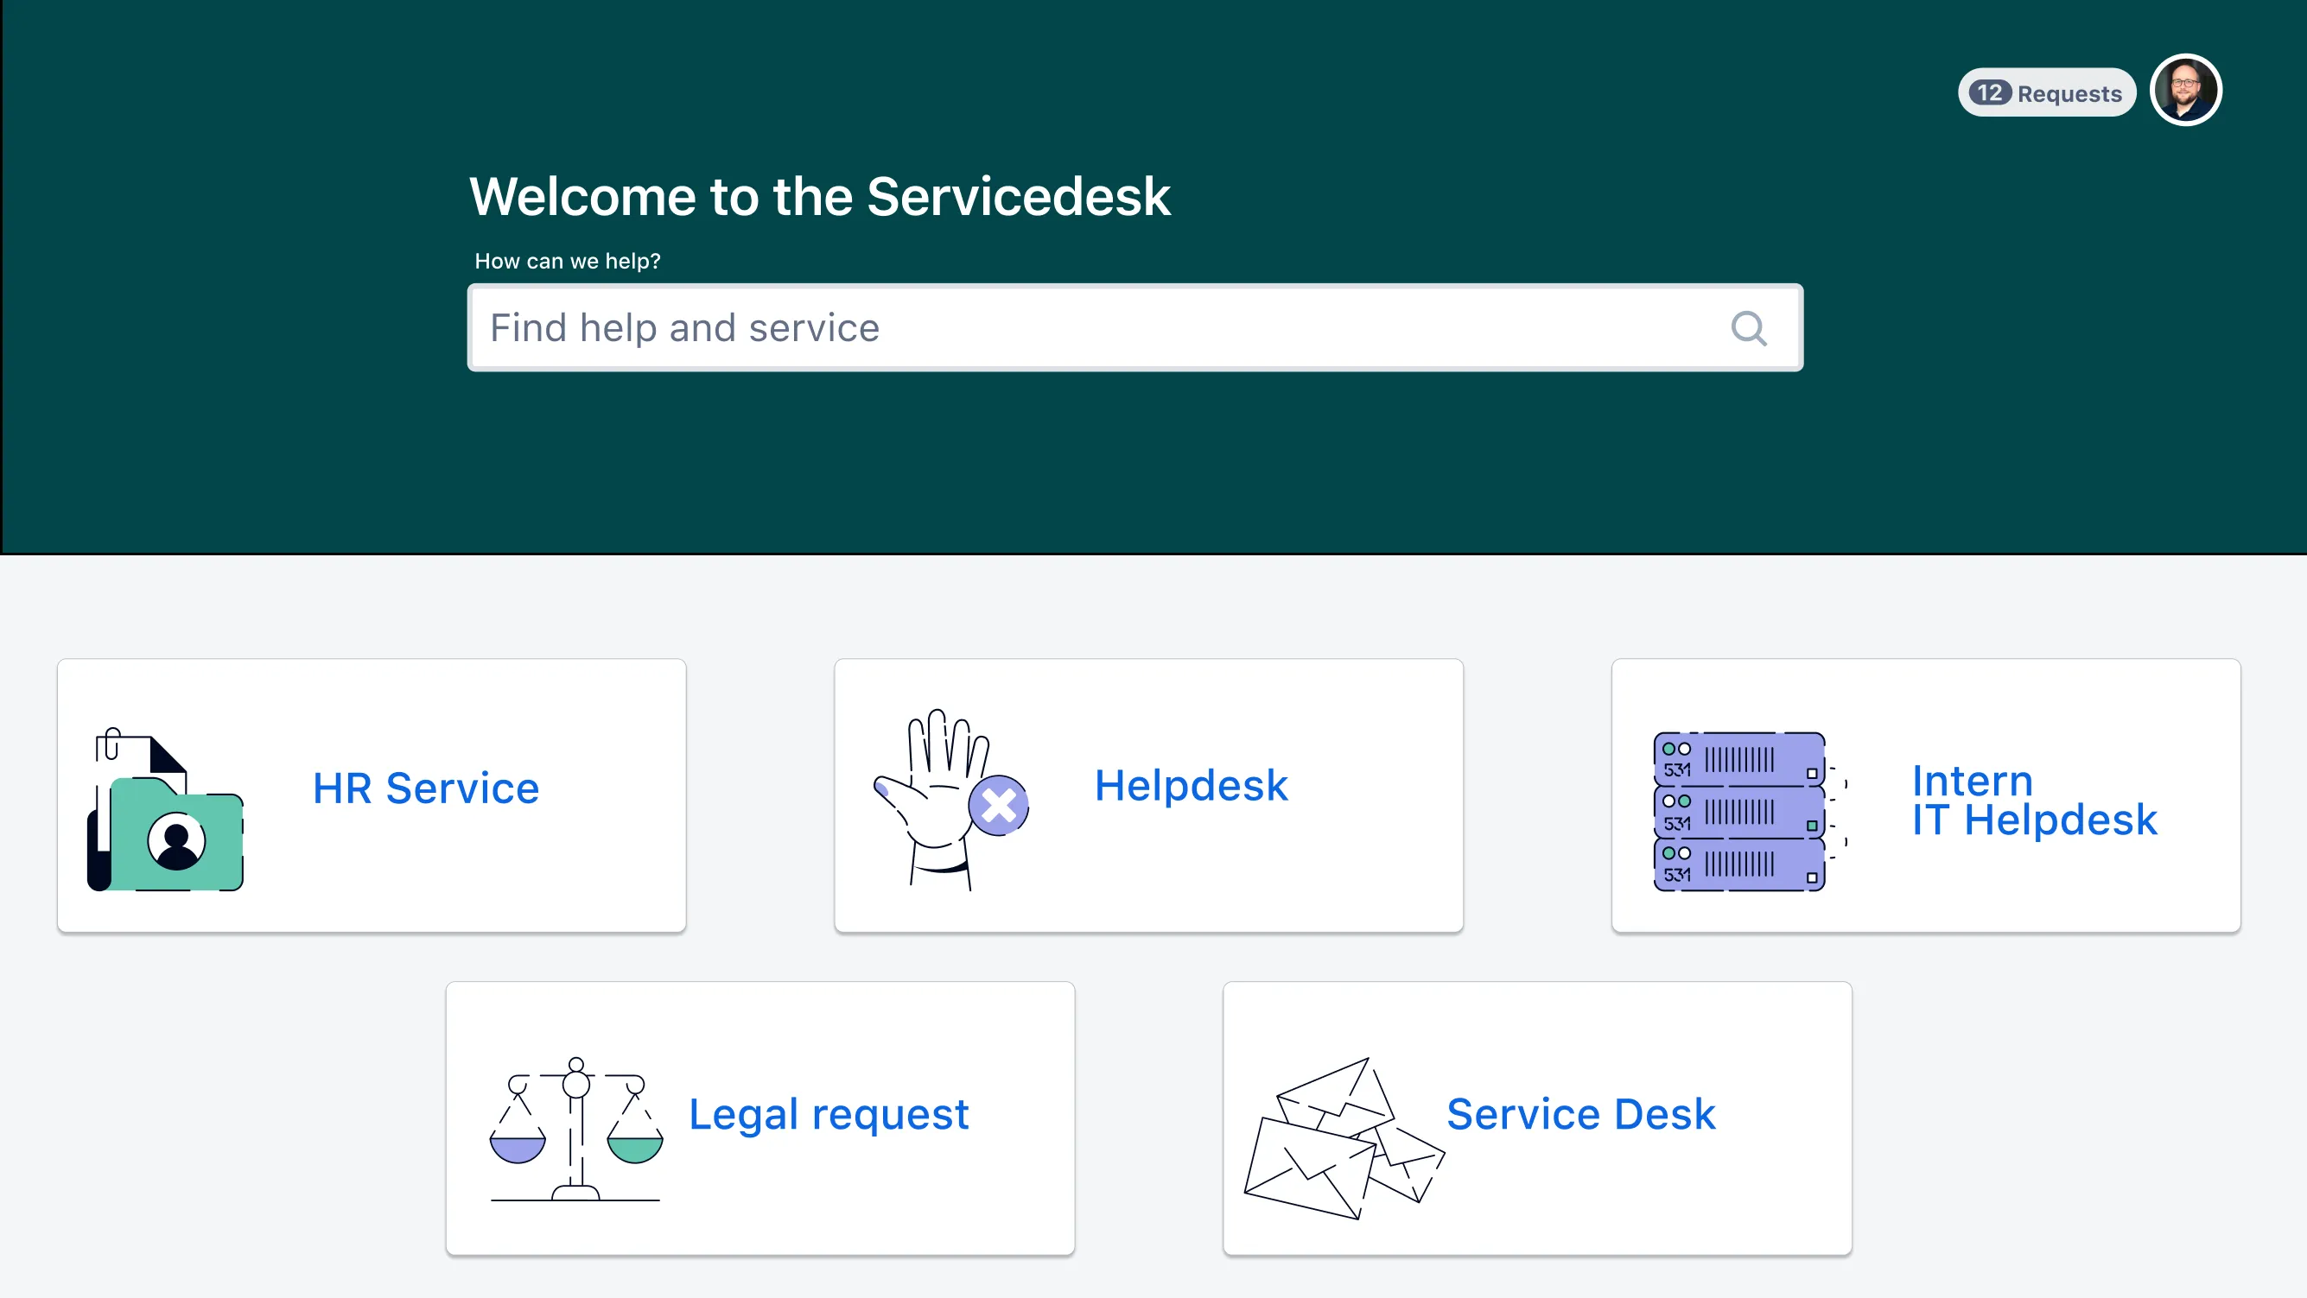Image resolution: width=2307 pixels, height=1298 pixels.
Task: Open the Helpdesk portal link
Action: coord(1192,785)
